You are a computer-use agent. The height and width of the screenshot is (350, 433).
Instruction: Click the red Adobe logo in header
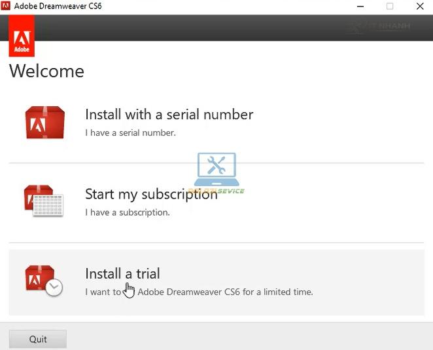click(22, 36)
